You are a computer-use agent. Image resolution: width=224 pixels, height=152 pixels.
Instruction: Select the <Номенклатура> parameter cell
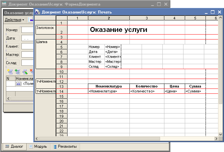coord(109,91)
